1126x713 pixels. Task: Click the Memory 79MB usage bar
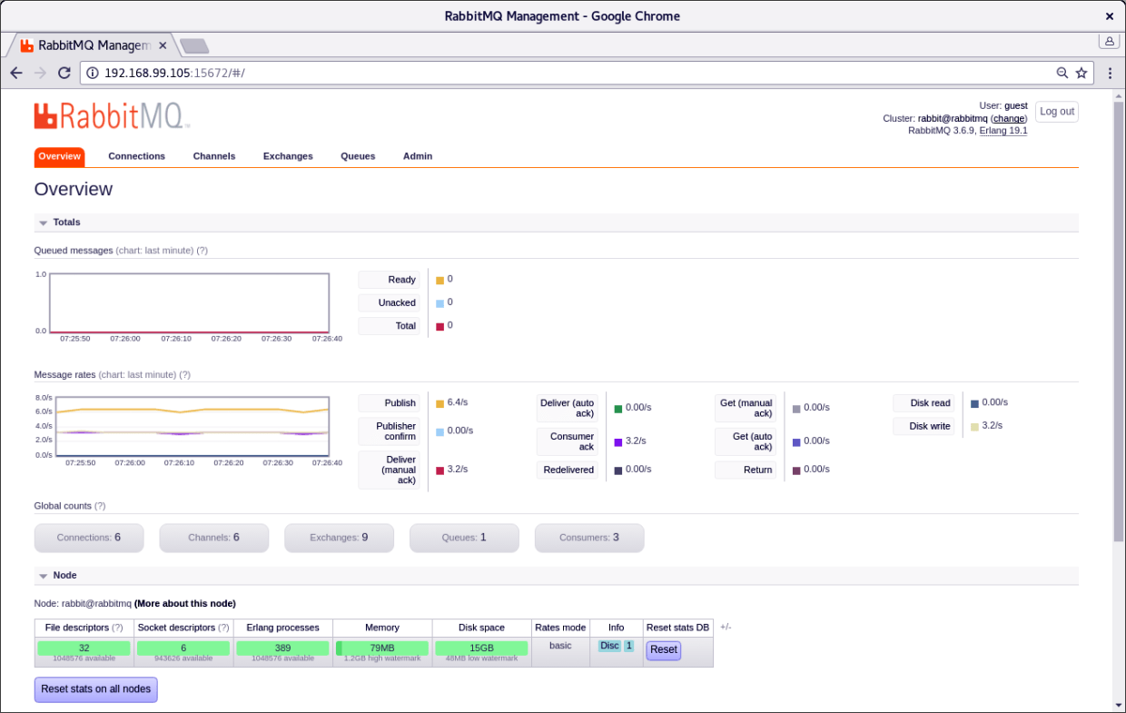tap(382, 648)
